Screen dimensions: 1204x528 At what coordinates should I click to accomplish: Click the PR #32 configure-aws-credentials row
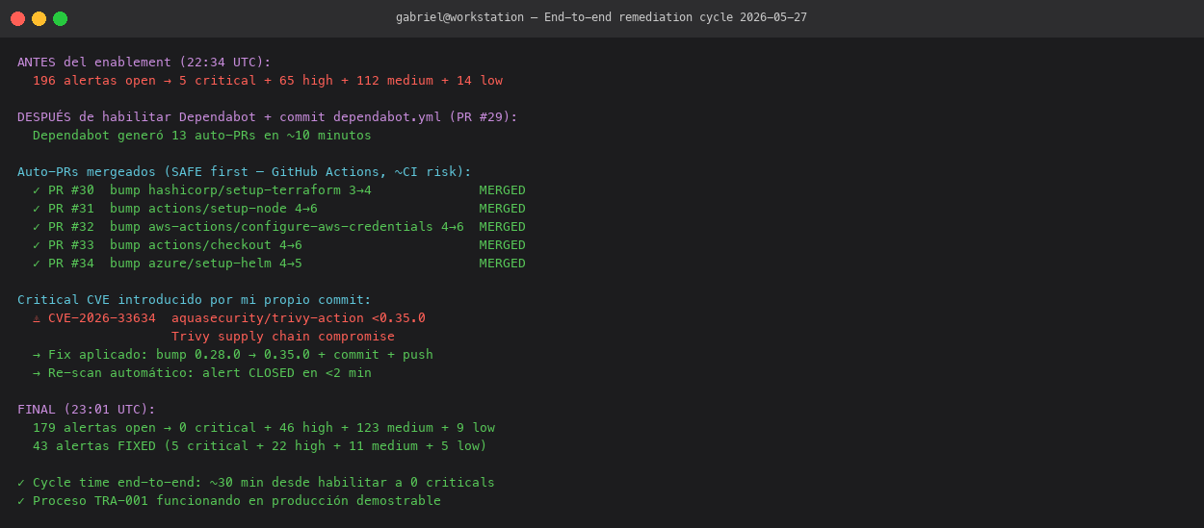coord(279,227)
